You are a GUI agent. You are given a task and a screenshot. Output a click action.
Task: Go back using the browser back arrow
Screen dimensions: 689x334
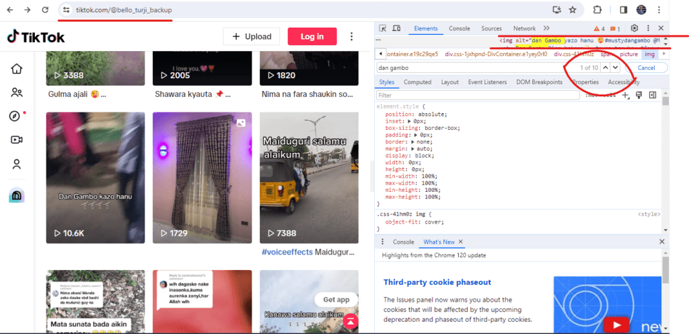point(10,9)
